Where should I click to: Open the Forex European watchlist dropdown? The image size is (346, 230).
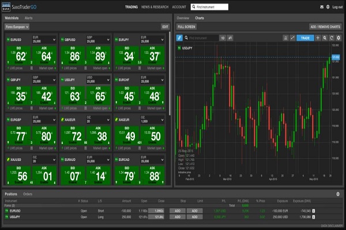[x=17, y=27]
